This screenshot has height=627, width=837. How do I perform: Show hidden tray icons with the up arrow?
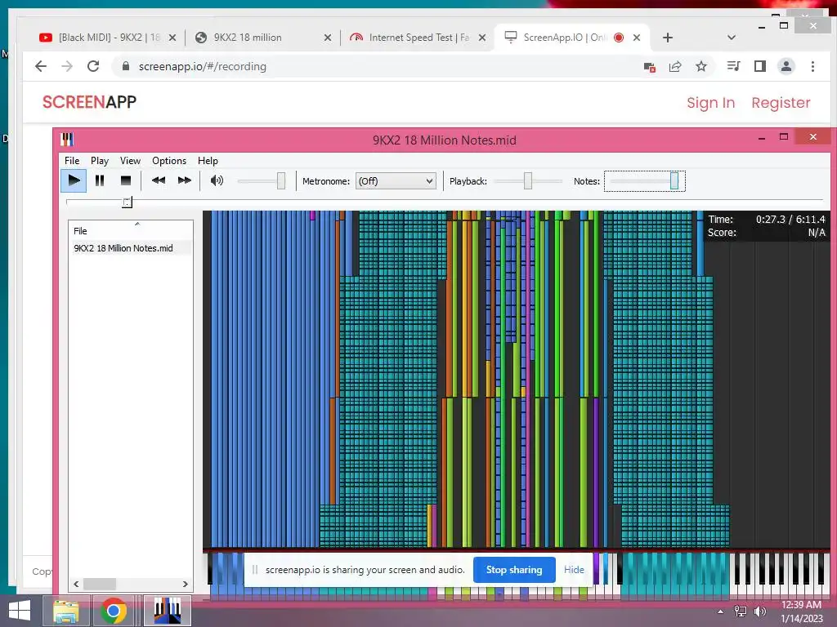[720, 611]
